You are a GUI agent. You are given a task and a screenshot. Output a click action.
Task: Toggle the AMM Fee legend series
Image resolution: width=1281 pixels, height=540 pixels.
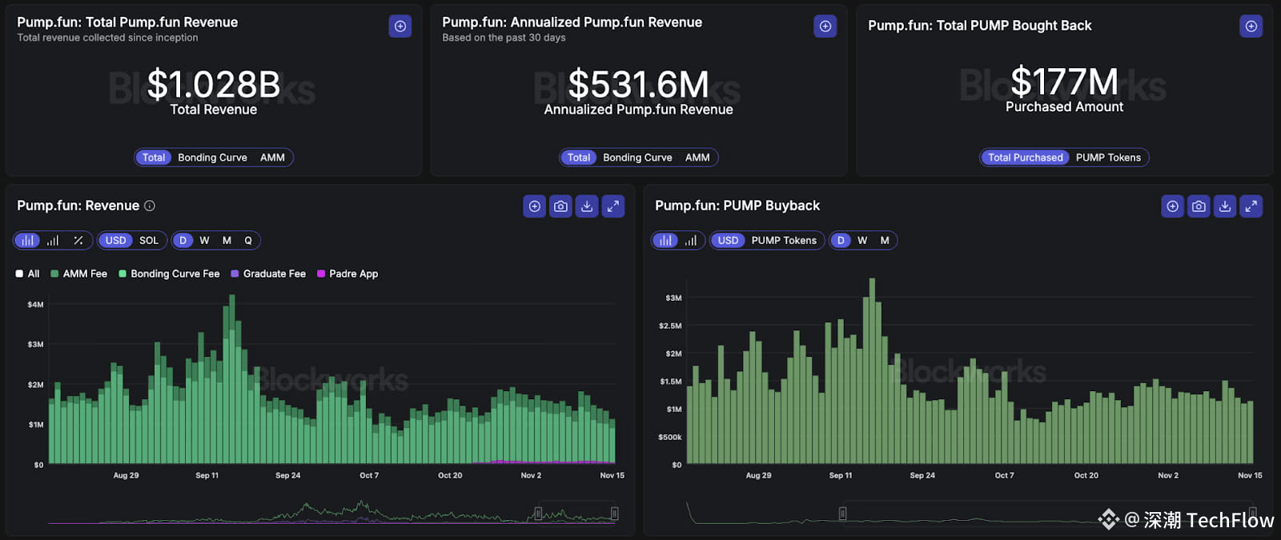click(x=78, y=274)
